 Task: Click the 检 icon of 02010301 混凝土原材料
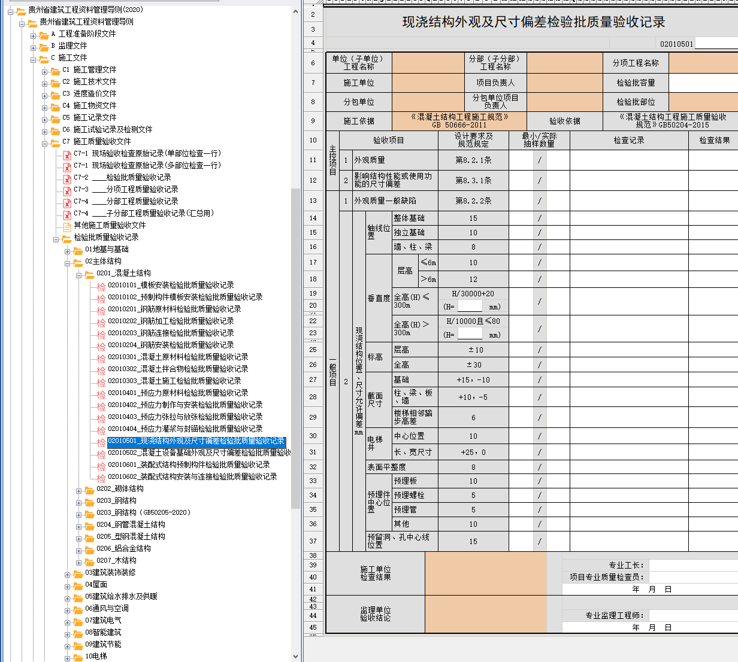click(101, 358)
